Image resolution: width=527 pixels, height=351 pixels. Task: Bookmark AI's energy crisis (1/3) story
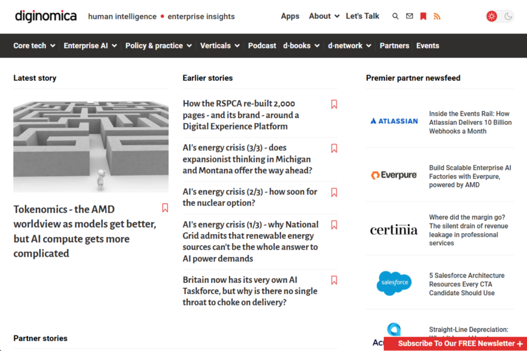tap(334, 225)
